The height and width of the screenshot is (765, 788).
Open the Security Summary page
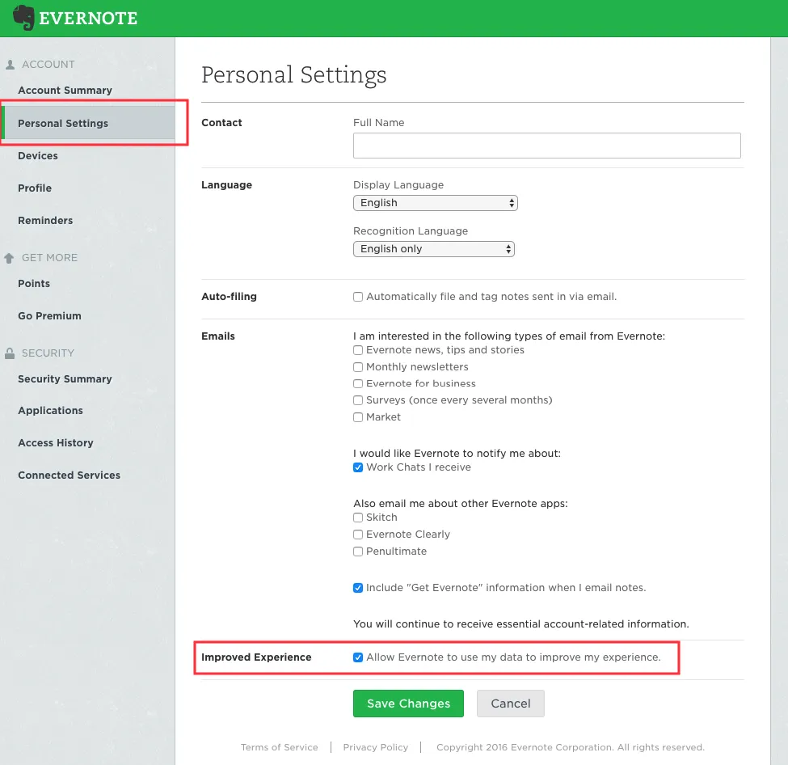click(65, 379)
